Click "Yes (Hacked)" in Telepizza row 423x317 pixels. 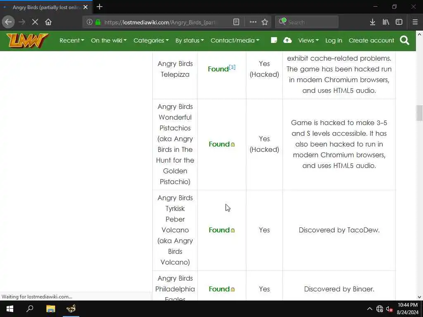click(x=264, y=69)
